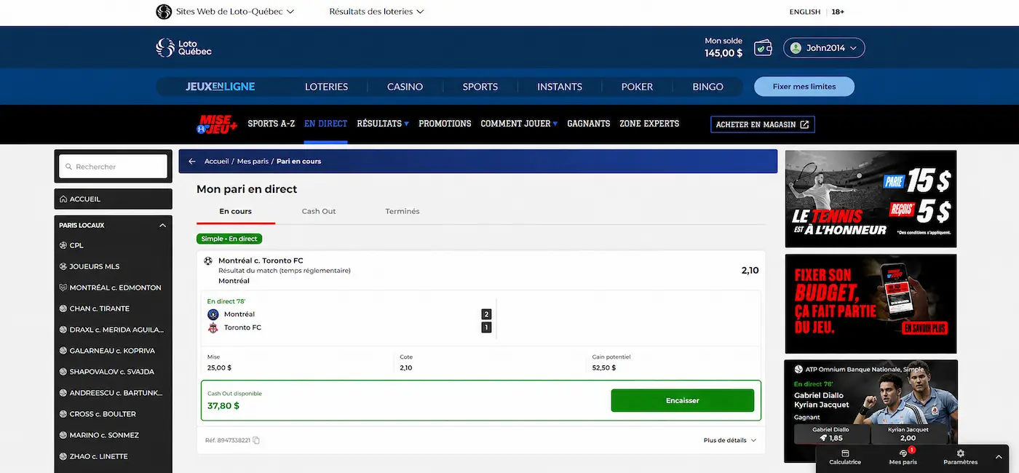Copy the bet reference number icon
Viewport: 1019px width, 473px height.
coord(256,440)
